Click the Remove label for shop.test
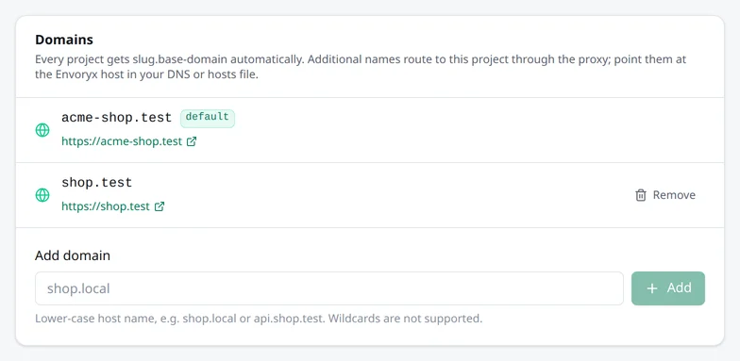 click(x=674, y=195)
